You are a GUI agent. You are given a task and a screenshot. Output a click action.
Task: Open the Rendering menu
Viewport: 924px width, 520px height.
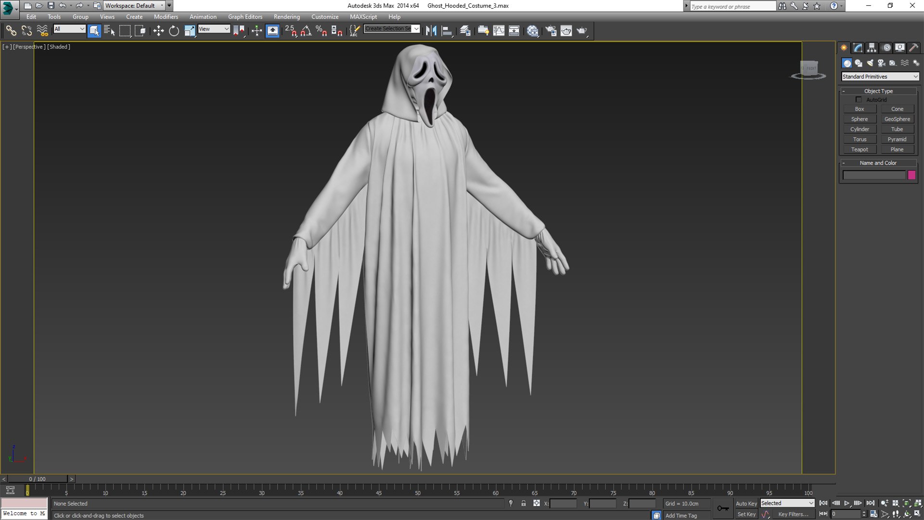click(287, 17)
